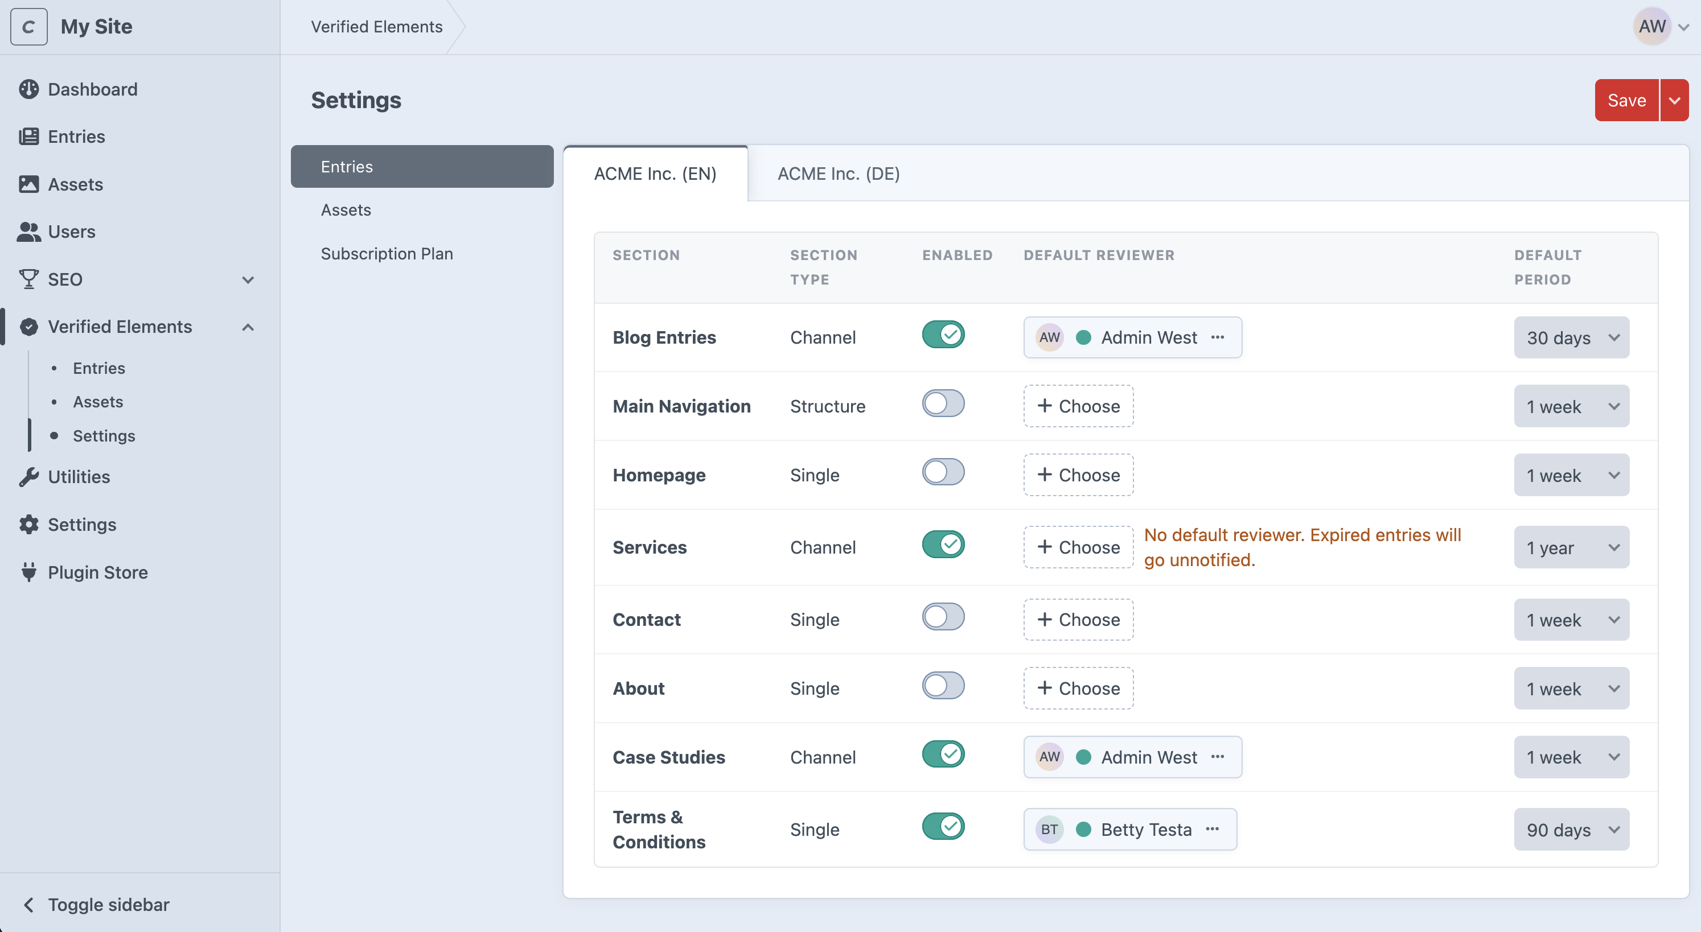This screenshot has height=932, width=1701.
Task: Open actions menu for Blog Entries reviewer
Action: pos(1218,337)
